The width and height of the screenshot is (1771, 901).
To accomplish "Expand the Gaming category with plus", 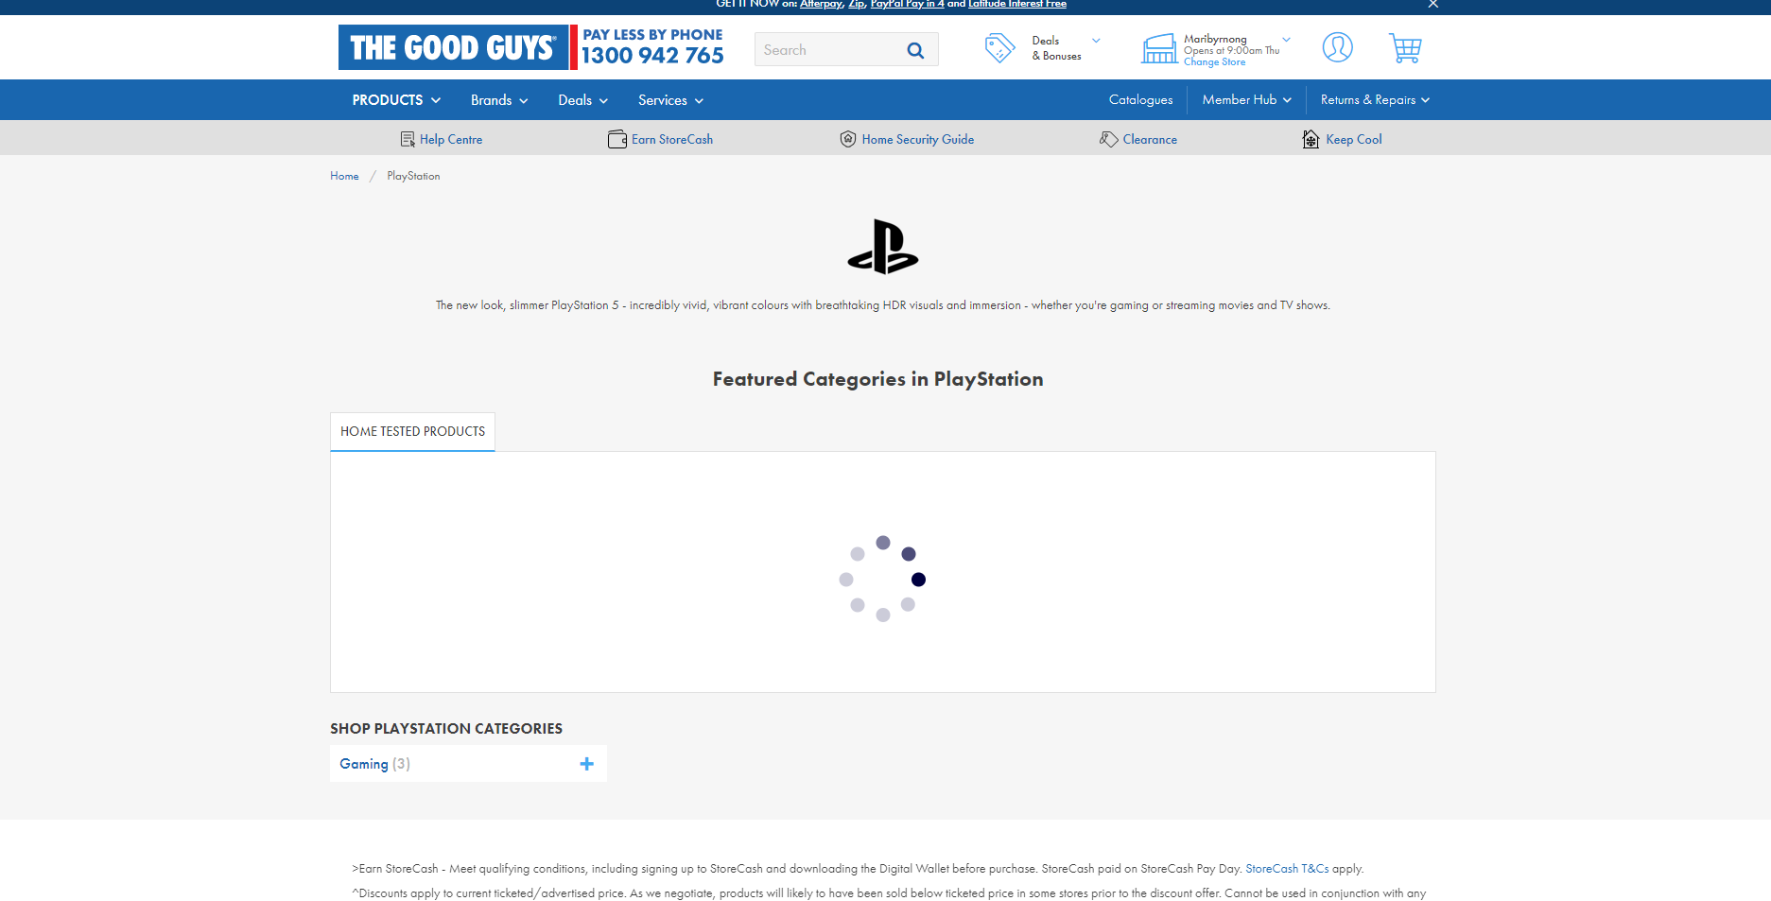I will (586, 764).
